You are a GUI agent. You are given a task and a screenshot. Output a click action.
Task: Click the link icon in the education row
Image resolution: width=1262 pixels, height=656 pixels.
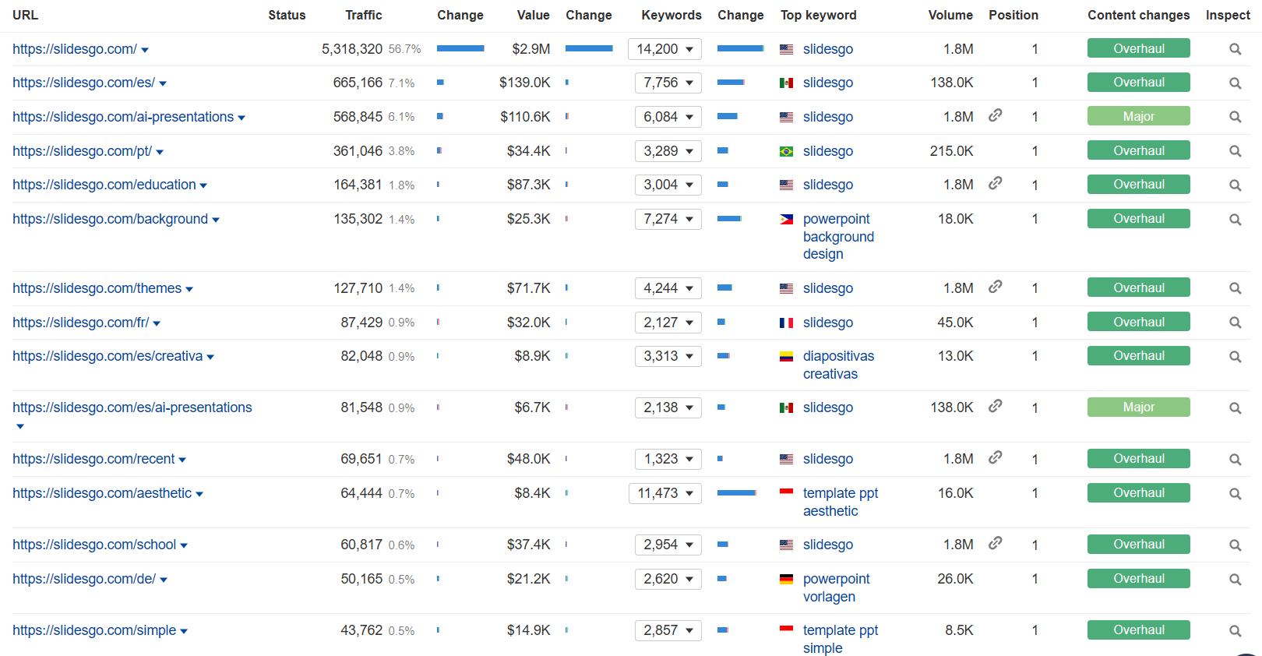[995, 183]
